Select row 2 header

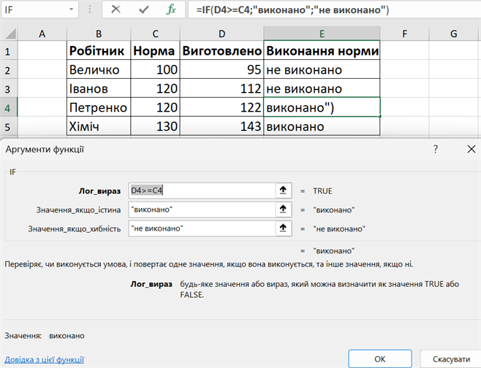[x=8, y=70]
